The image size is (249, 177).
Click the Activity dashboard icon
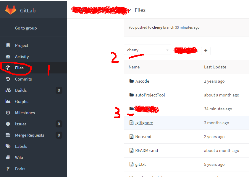tap(8, 57)
